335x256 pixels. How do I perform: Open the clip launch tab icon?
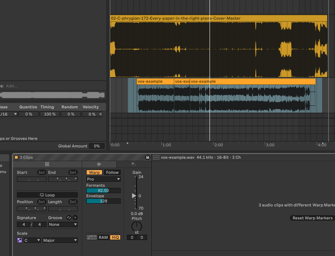point(47,164)
